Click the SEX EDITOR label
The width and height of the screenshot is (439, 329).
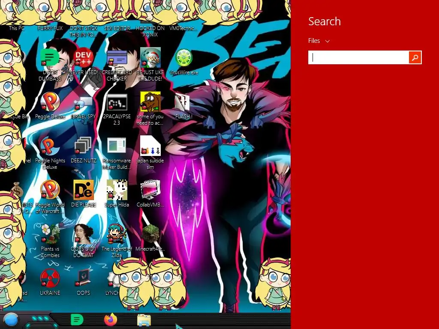(x=117, y=28)
